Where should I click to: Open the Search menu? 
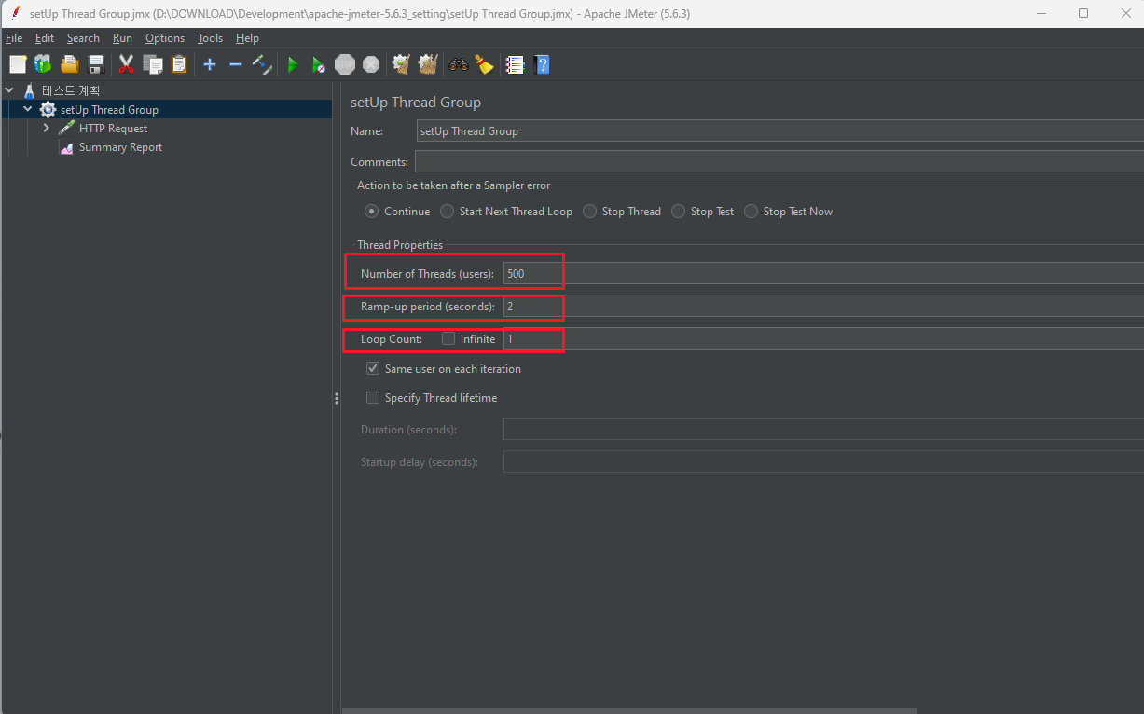pyautogui.click(x=83, y=38)
